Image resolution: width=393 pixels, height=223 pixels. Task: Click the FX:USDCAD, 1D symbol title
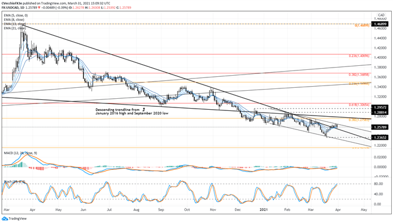tap(13, 8)
